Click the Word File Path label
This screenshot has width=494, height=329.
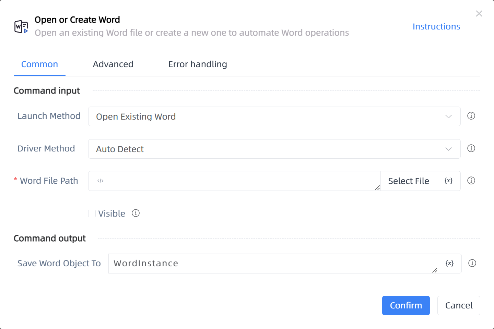tap(49, 181)
